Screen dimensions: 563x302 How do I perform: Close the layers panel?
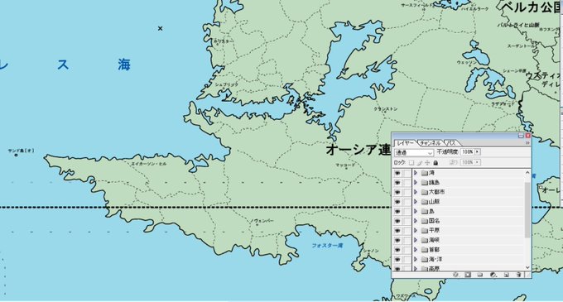pos(528,136)
